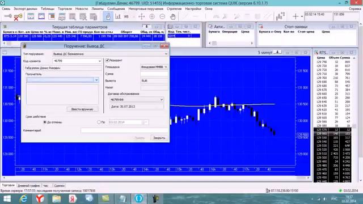The width and height of the screenshot is (363, 204).
Task: Click the disconnect key icon with red cross
Action: click(x=18, y=16)
